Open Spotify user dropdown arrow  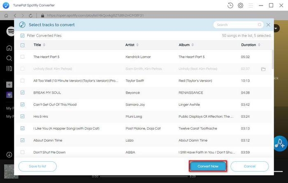pyautogui.click(x=276, y=28)
